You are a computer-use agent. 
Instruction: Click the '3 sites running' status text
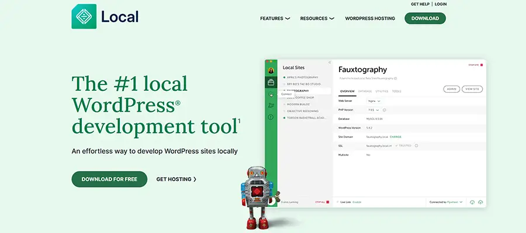click(289, 202)
